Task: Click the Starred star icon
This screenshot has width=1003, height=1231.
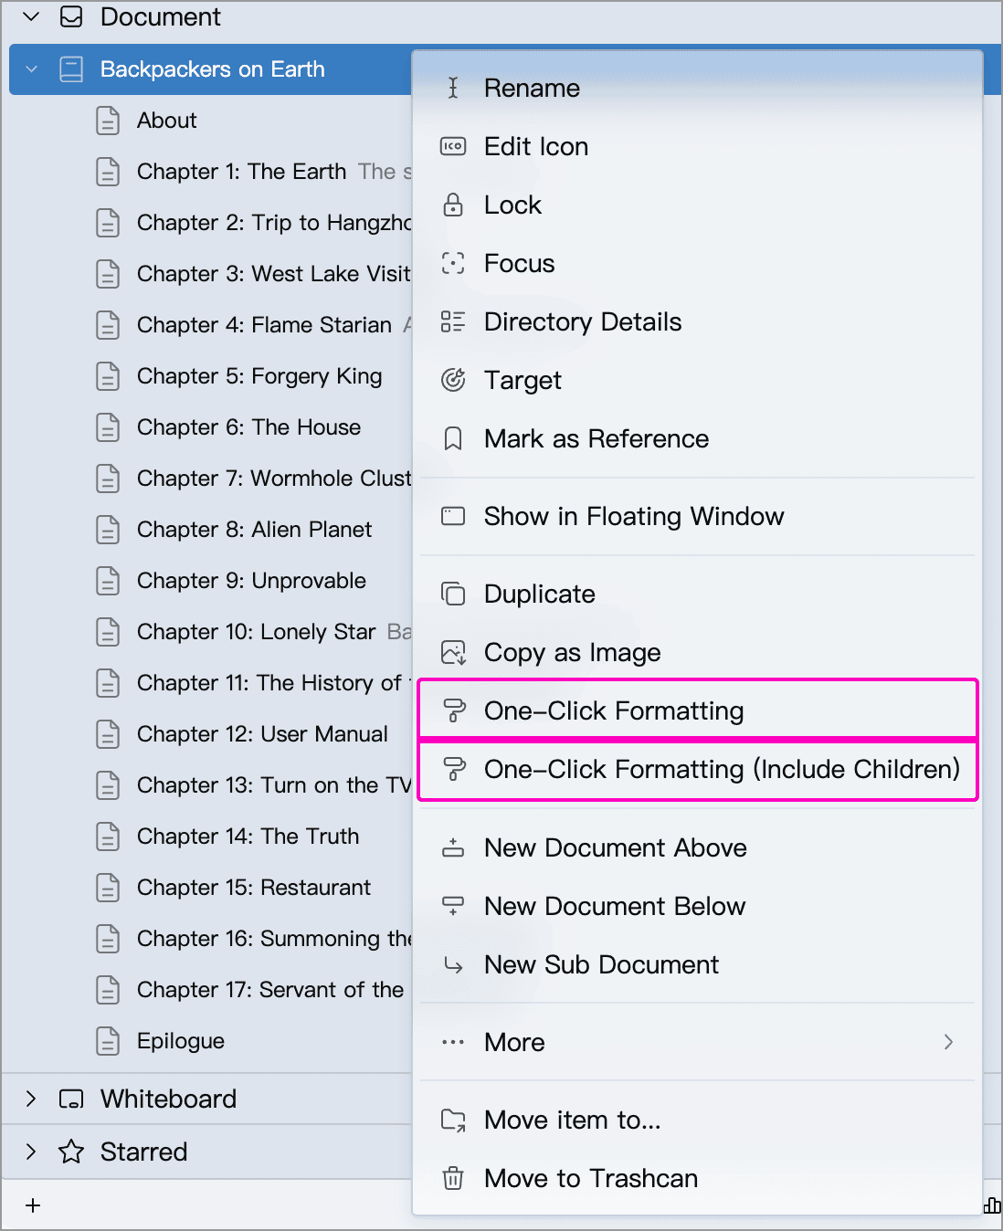Action: (x=71, y=1152)
